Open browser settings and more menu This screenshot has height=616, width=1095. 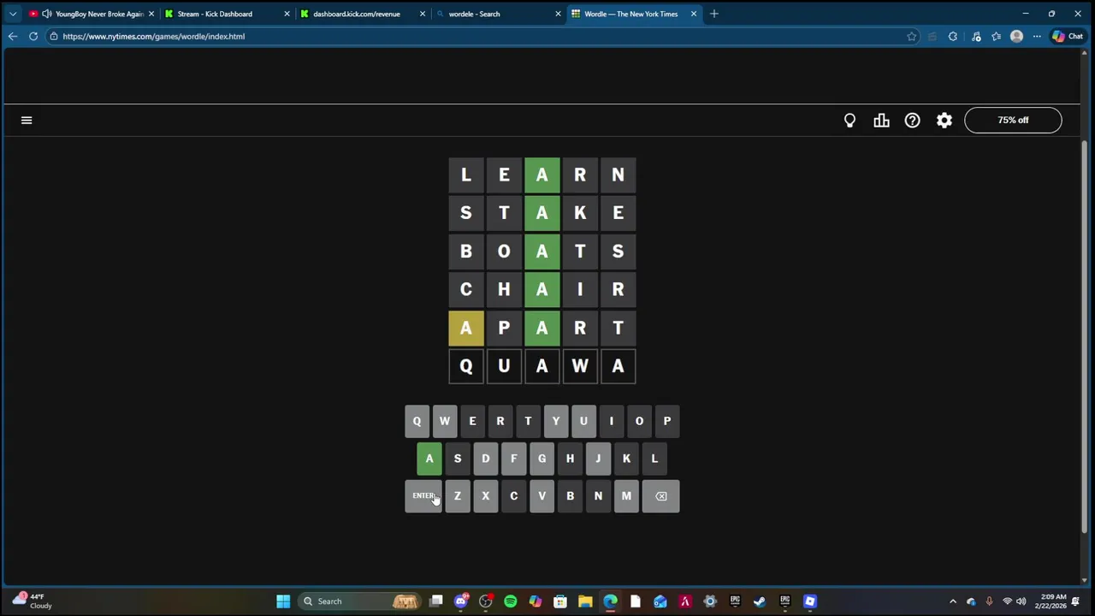[1037, 37]
